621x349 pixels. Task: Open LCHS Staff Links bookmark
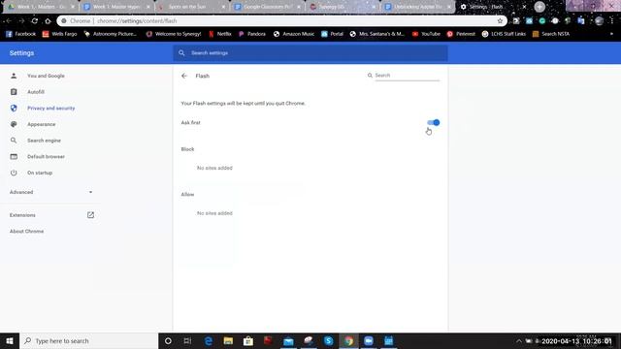[x=504, y=34]
